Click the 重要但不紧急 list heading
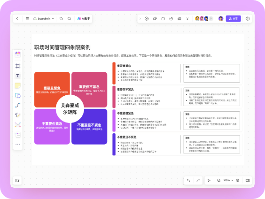265x199 pixels. click(x=125, y=90)
